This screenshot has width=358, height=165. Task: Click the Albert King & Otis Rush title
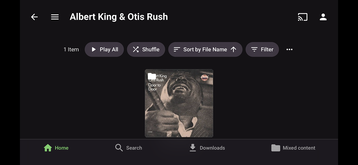coord(119,17)
